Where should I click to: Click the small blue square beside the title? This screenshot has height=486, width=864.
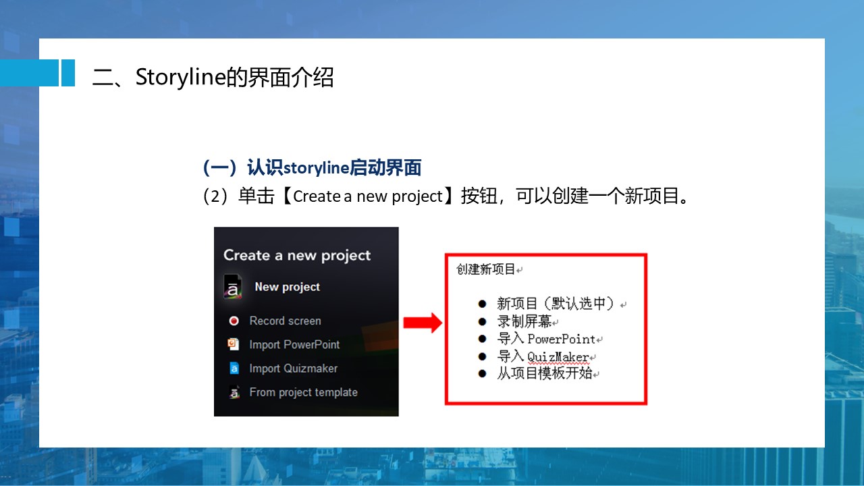click(67, 73)
